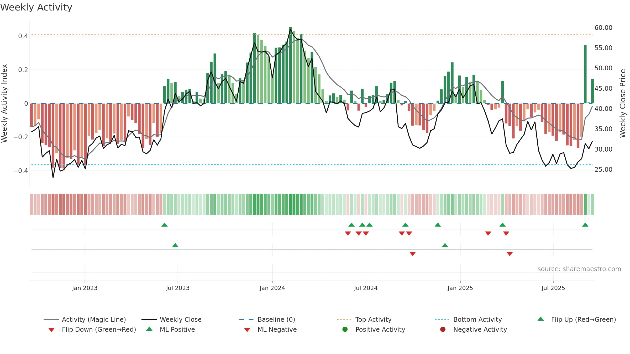
Task: Click the 30.00 price tick on the right axis
Action: (603, 149)
